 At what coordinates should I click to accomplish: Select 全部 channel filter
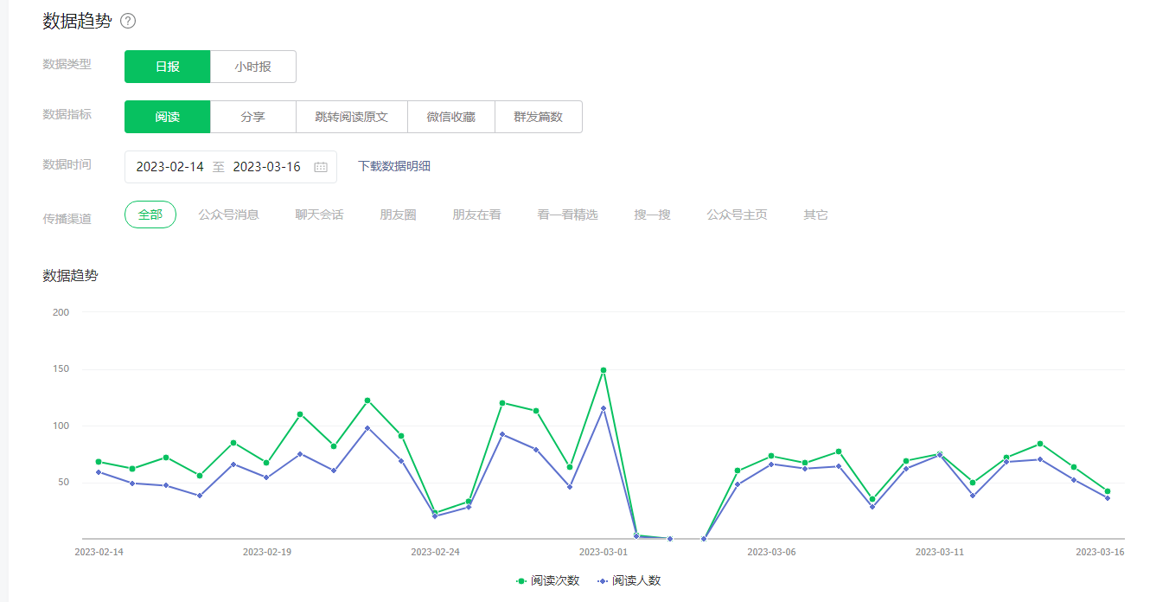tap(150, 215)
